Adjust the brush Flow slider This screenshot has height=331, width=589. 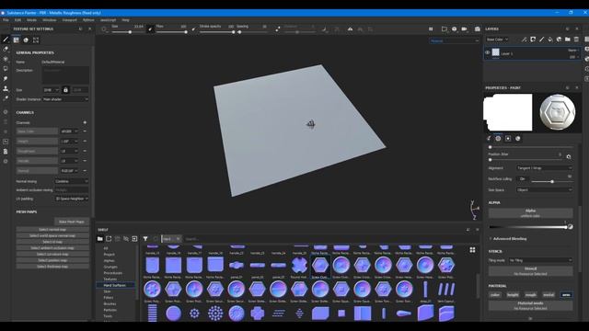click(172, 32)
